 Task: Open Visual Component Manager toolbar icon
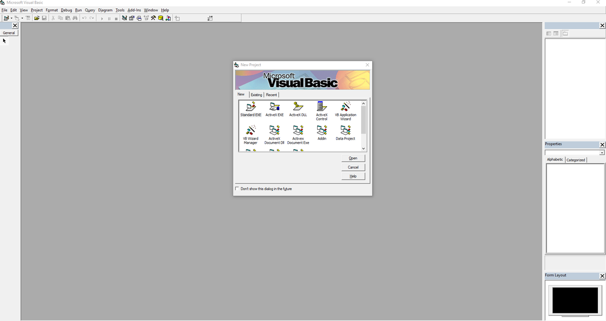coord(168,18)
